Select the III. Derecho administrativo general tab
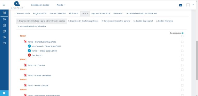This screenshot has width=198, height=96. 116,21
